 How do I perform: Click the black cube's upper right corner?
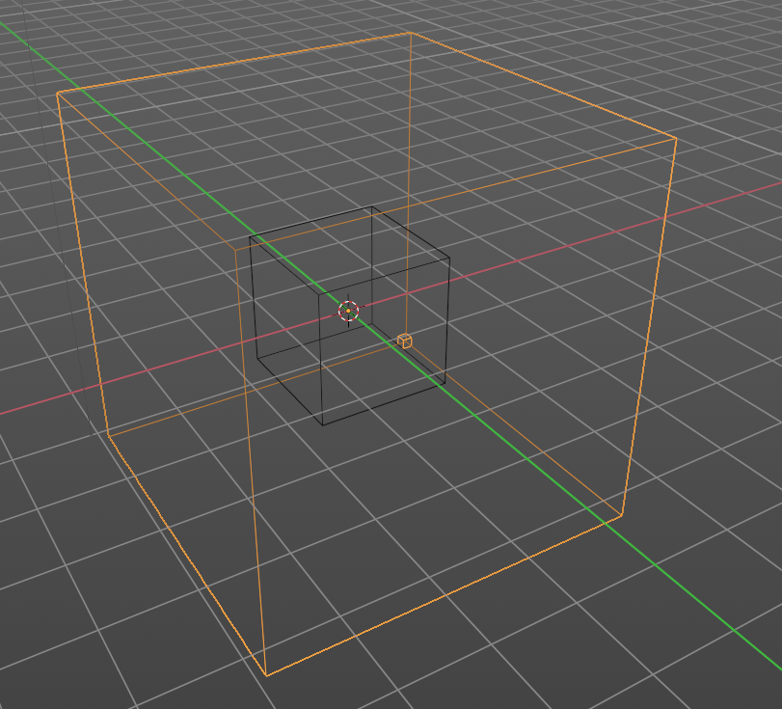[449, 258]
